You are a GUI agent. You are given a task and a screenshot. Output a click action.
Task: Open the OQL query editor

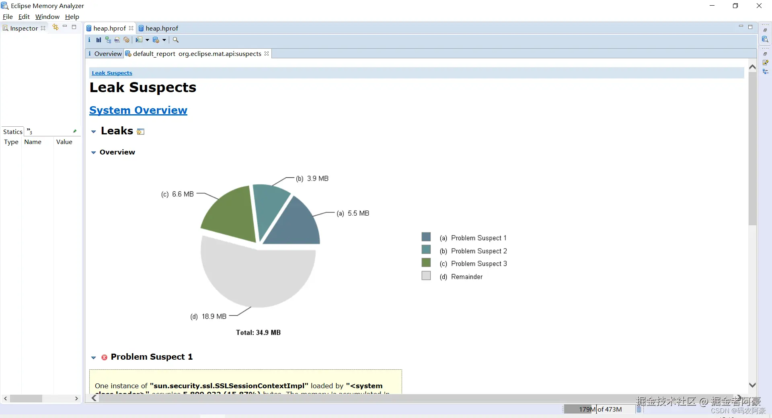click(x=117, y=40)
